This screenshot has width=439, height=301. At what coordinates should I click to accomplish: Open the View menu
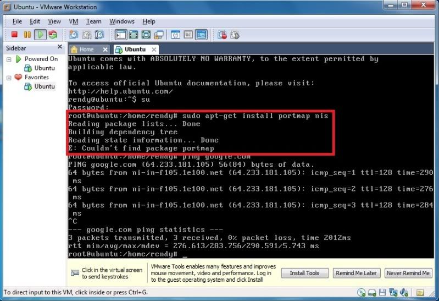pyautogui.click(x=54, y=21)
